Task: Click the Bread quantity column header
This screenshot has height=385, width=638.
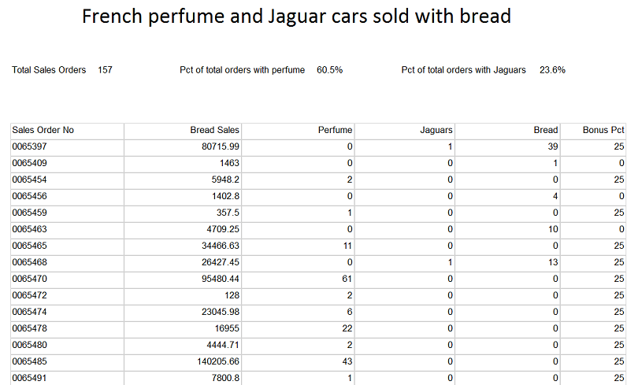Action: [x=546, y=130]
